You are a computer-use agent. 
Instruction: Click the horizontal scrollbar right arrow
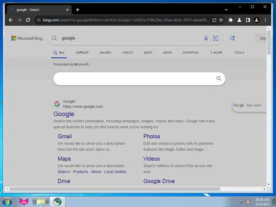(264, 189)
